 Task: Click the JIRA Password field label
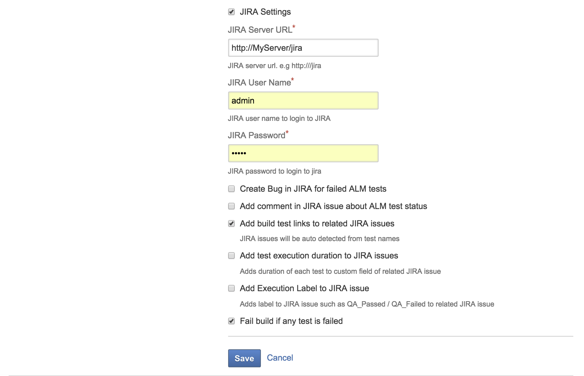(x=257, y=135)
